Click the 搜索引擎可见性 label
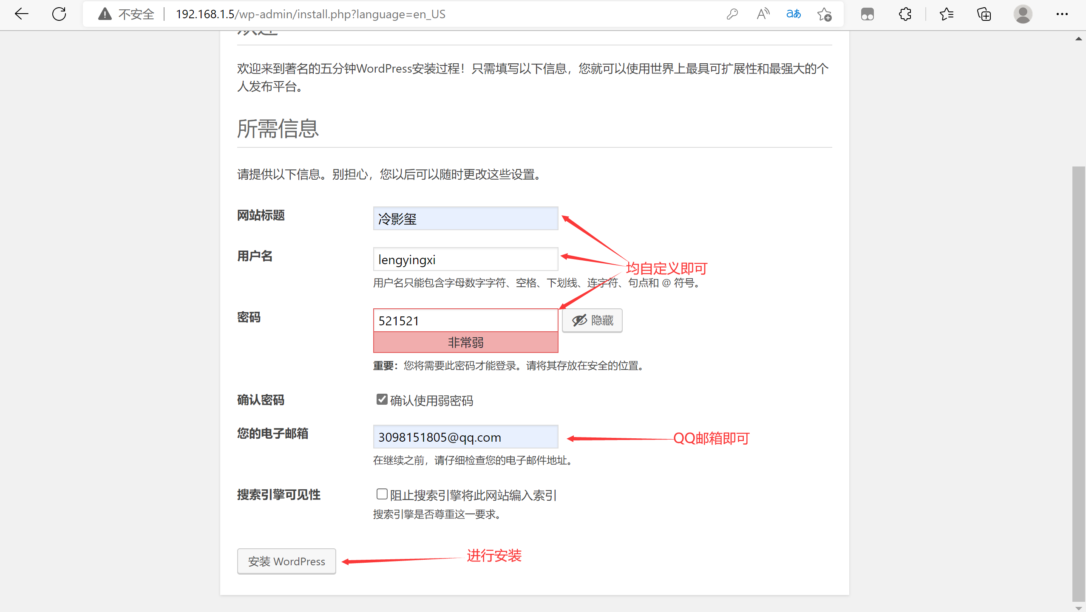This screenshot has width=1086, height=612. (278, 495)
